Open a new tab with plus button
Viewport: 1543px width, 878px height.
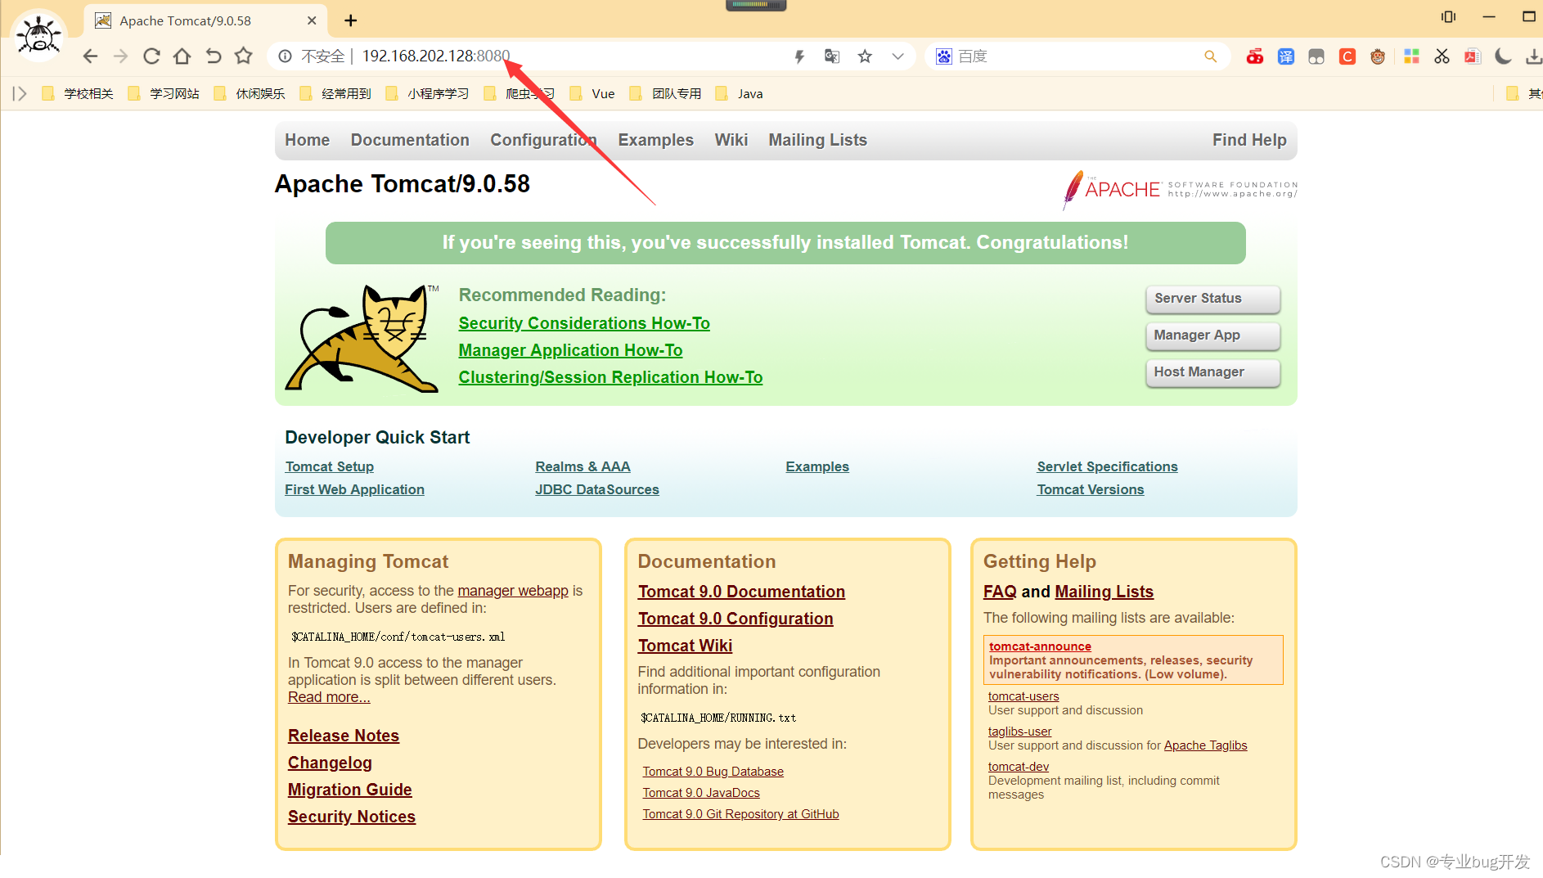[350, 20]
